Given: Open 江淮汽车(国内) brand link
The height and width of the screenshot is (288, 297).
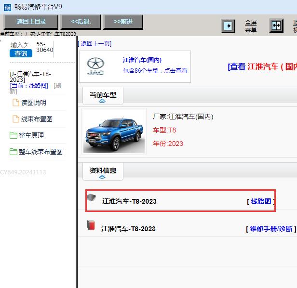Looking at the screenshot, I should point(142,60).
